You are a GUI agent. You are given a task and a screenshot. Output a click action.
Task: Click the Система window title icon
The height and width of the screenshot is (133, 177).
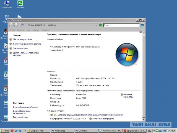tap(10, 20)
